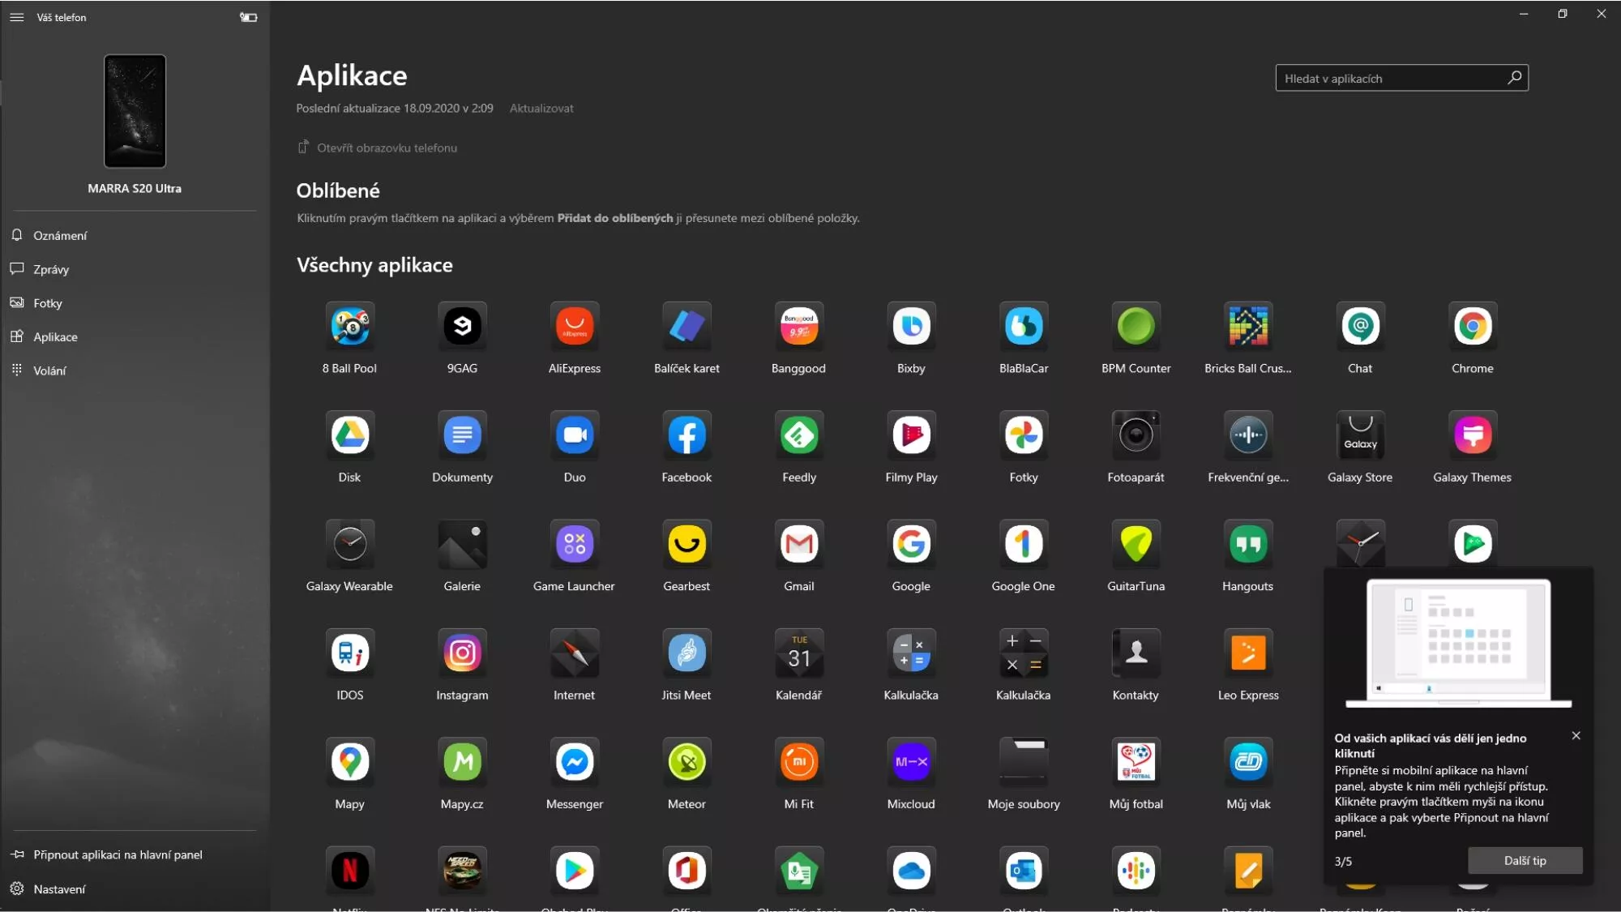Open the 8 Ball Pool app
The image size is (1621, 912).
pyautogui.click(x=349, y=326)
